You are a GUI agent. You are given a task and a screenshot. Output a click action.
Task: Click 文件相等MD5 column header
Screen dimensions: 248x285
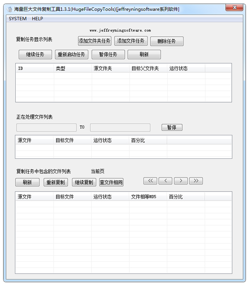(x=148, y=196)
